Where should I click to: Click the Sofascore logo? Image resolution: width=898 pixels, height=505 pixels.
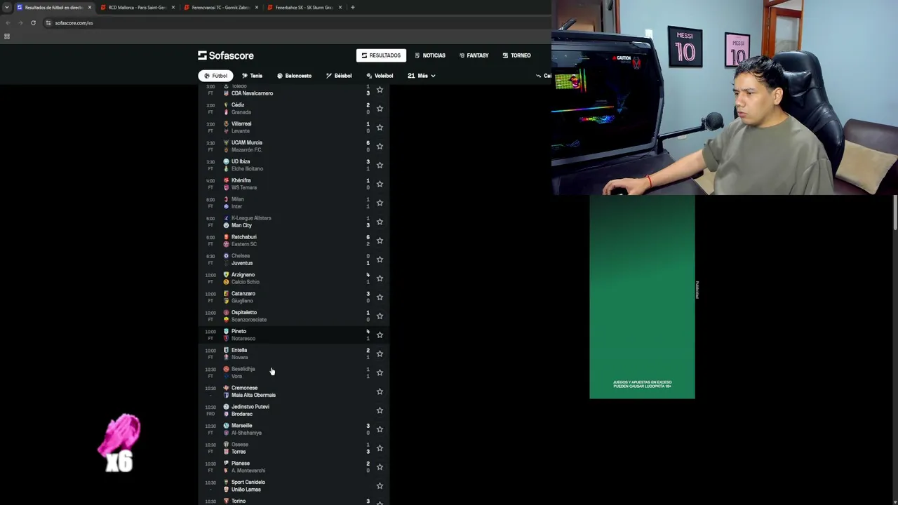(x=226, y=55)
